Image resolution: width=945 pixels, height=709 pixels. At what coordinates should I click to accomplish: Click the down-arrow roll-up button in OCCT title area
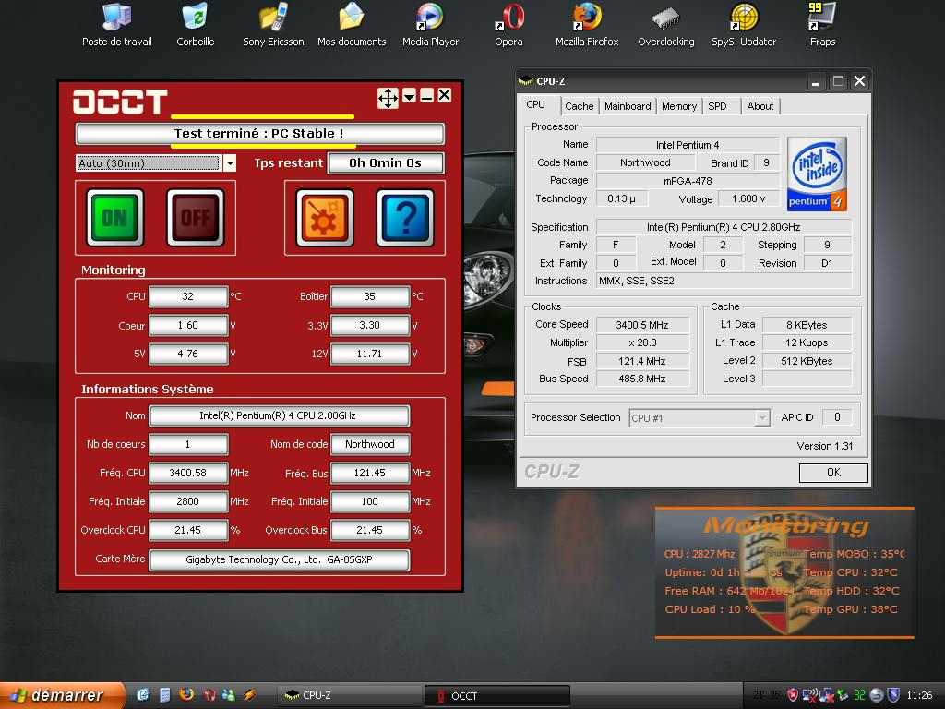click(x=409, y=95)
